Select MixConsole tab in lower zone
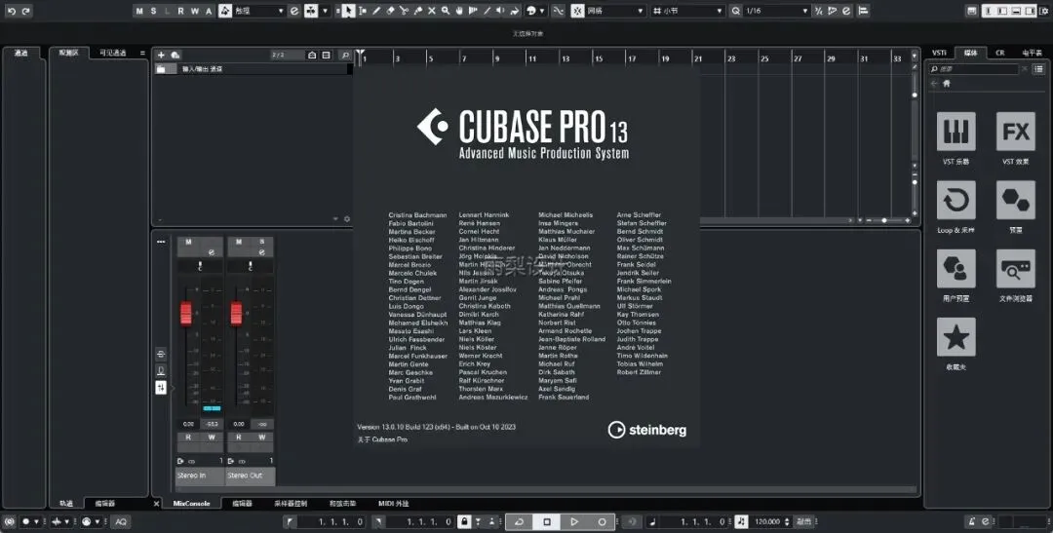The image size is (1053, 533). 192,504
